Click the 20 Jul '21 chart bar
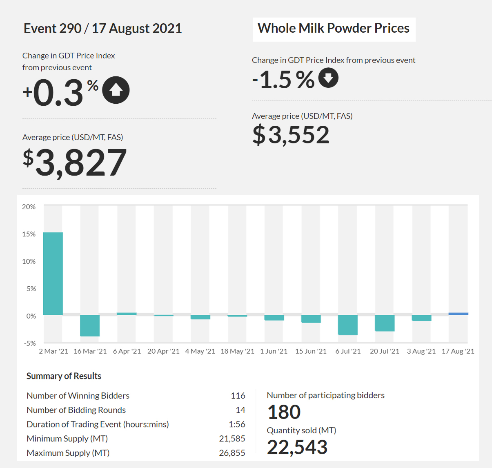This screenshot has width=492, height=468. [x=385, y=323]
